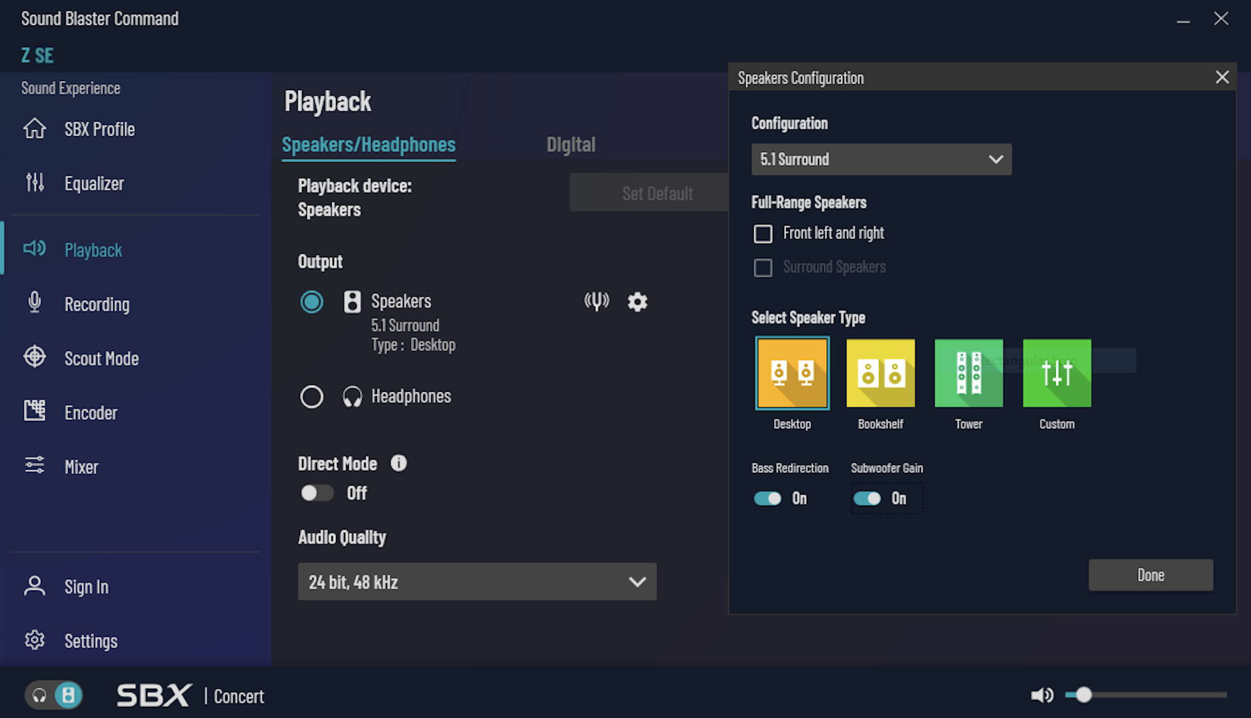Screen dimensions: 1251x718
Task: Open the Mixer panel
Action: [81, 466]
